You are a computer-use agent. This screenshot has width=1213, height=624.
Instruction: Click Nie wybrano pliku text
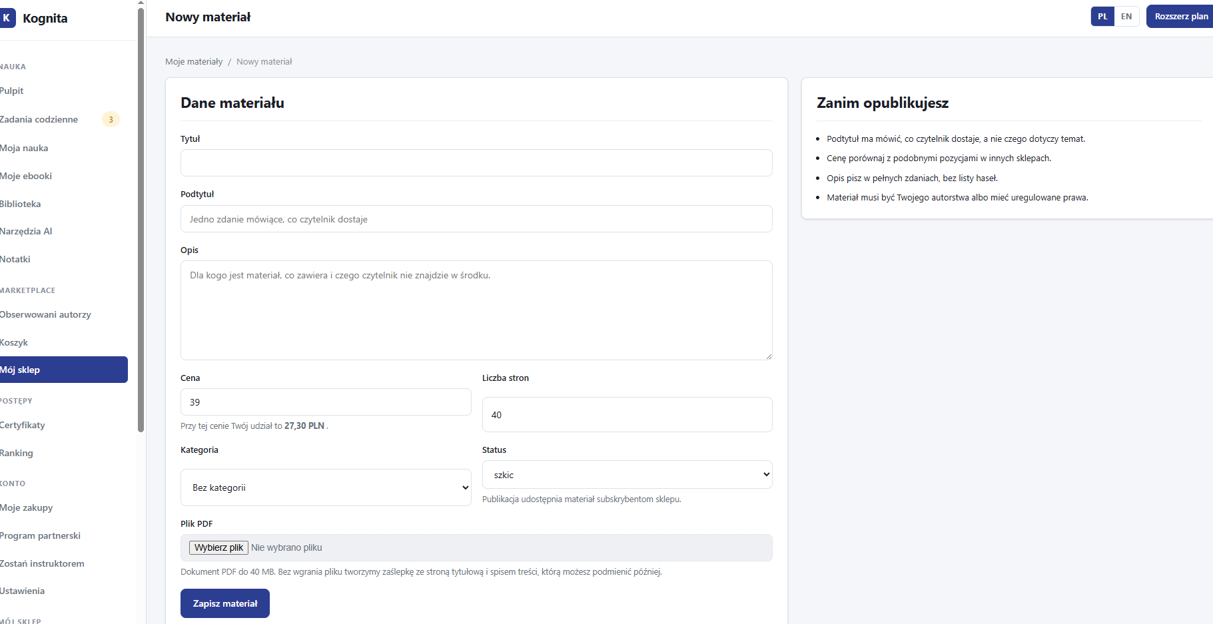(x=286, y=548)
